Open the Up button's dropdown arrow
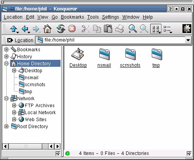The image size is (194, 160). (x=18, y=33)
